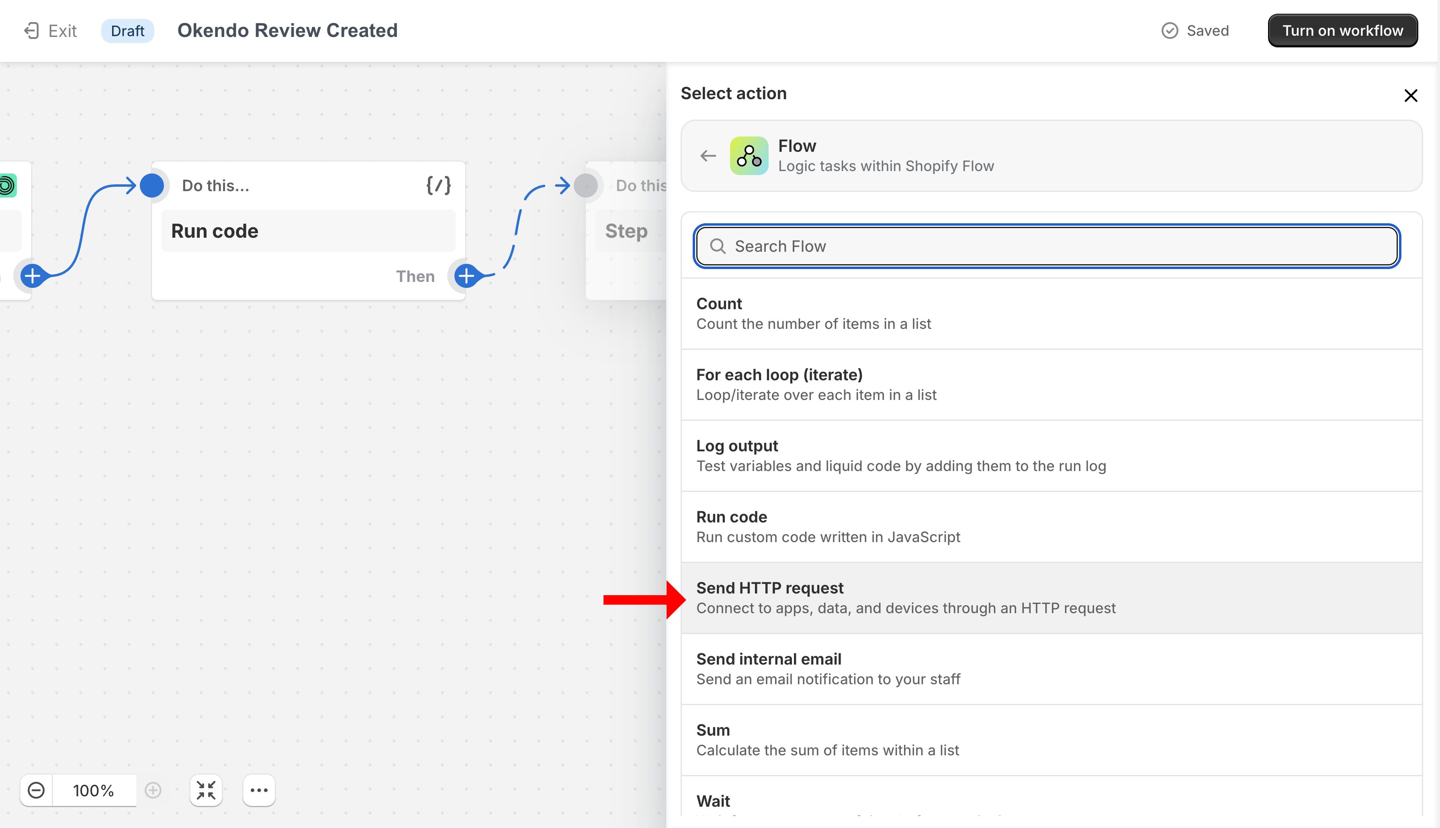
Task: Click the Flow app logo icon
Action: (749, 156)
